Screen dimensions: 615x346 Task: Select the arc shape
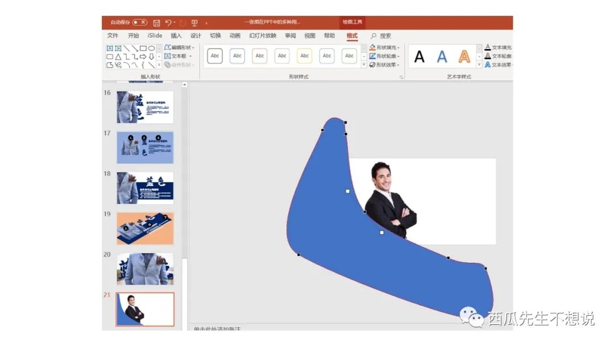126,65
